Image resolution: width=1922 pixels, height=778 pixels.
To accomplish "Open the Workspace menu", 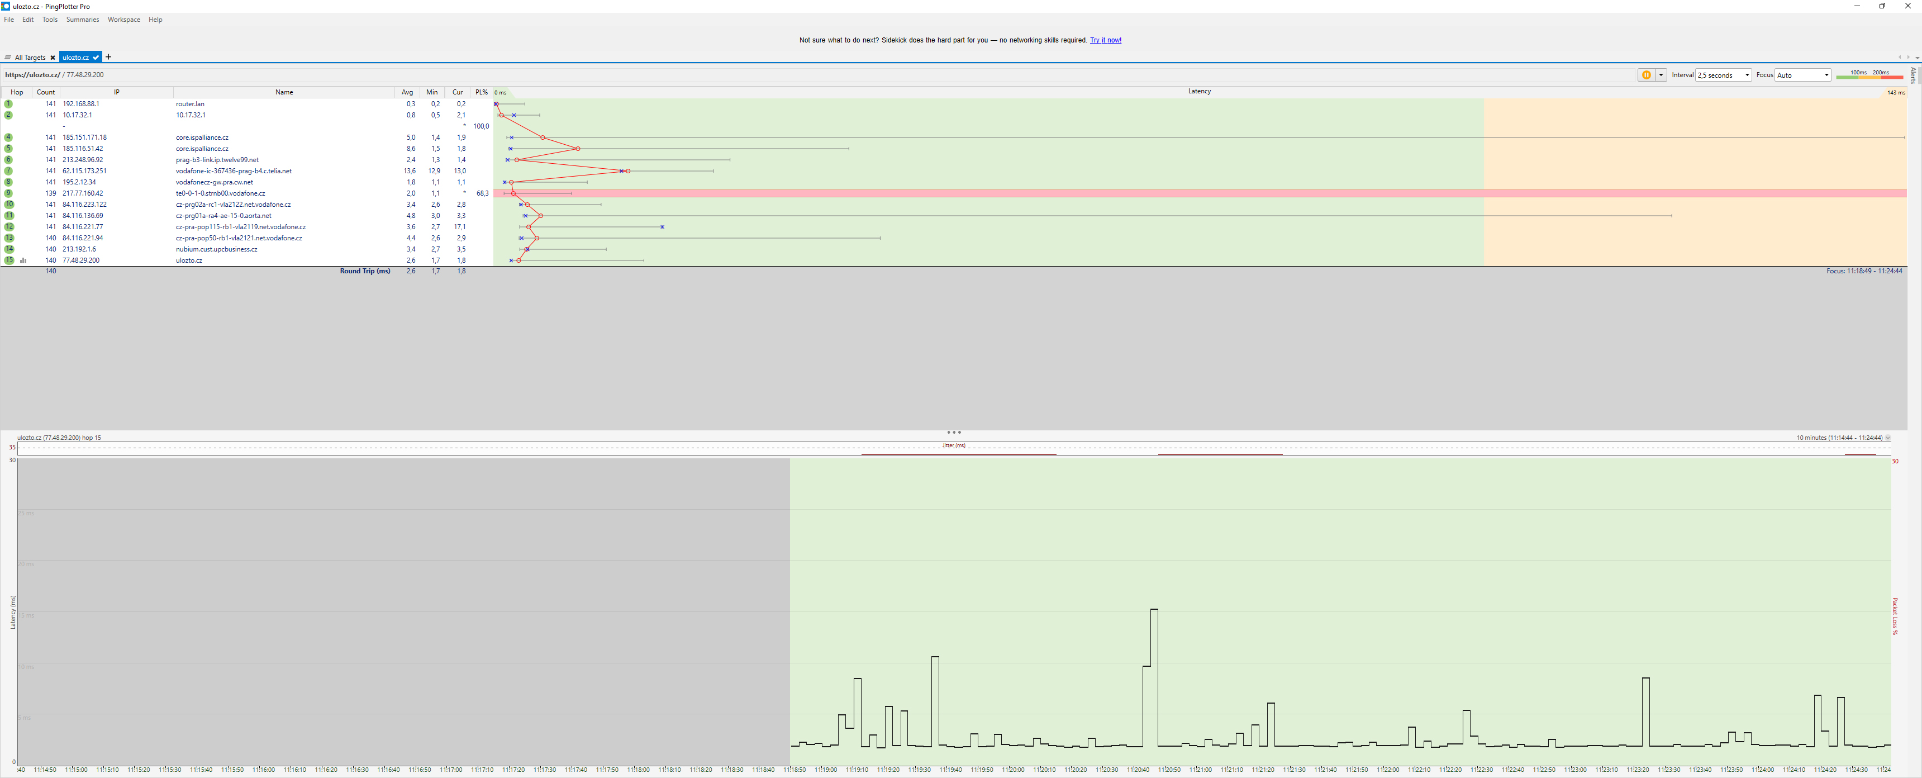I will pyautogui.click(x=124, y=20).
